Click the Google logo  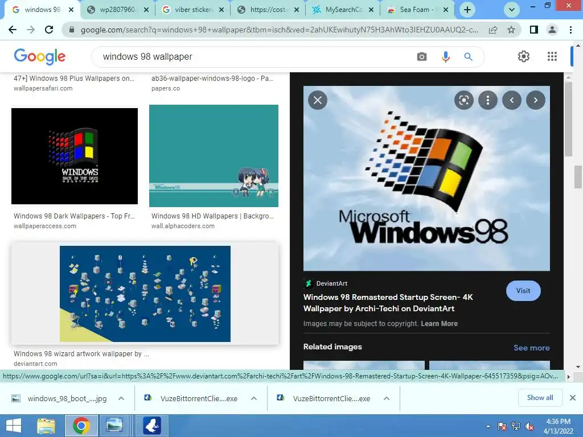40,56
